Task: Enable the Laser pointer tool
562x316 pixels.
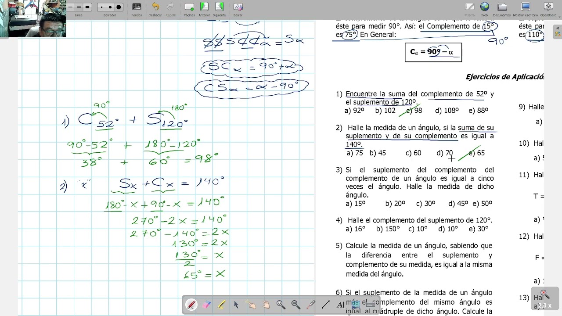Action: pos(311,305)
